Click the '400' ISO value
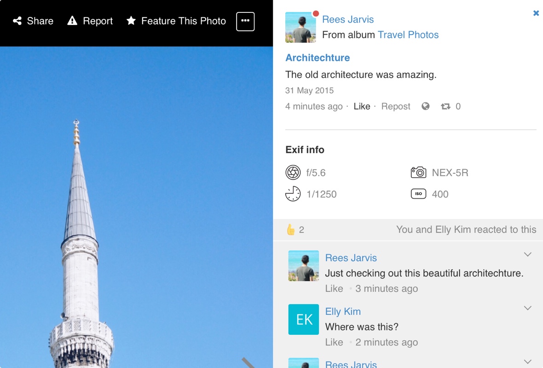The height and width of the screenshot is (368, 543). (440, 194)
